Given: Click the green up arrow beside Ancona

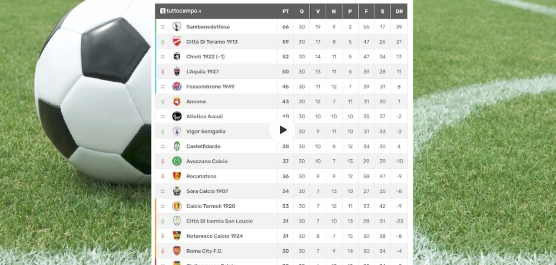Looking at the screenshot, I should pyautogui.click(x=163, y=102).
